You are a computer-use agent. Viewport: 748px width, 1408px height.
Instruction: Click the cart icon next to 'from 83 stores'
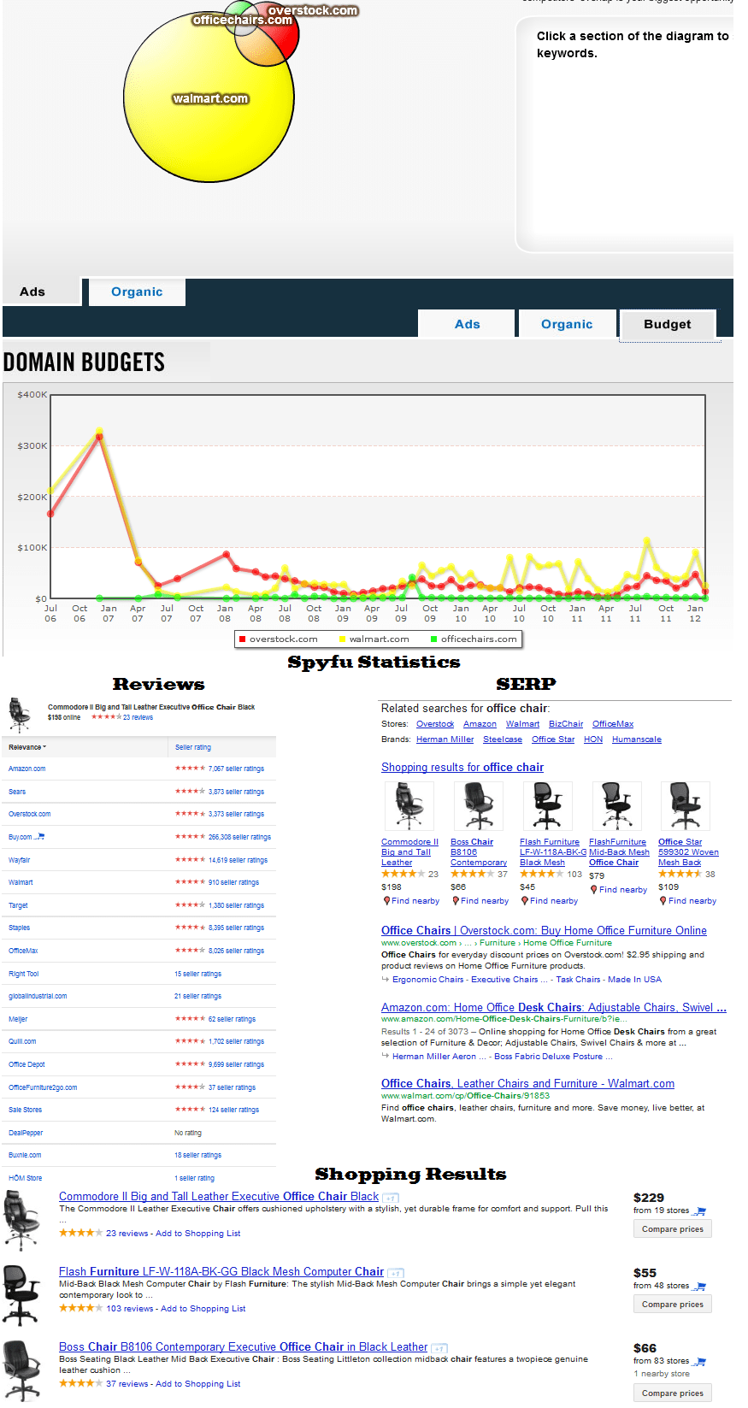click(x=700, y=1361)
